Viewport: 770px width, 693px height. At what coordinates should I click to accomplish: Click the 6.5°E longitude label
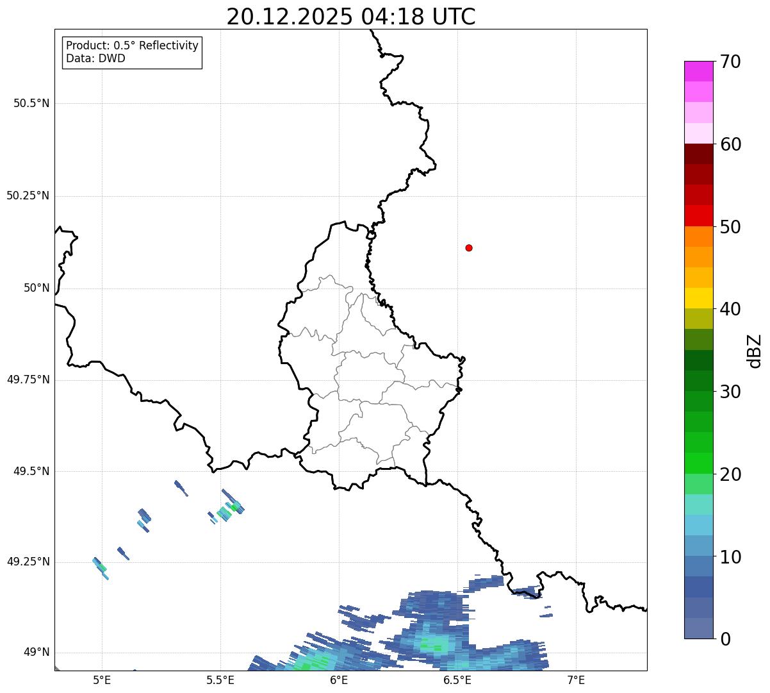coord(457,680)
